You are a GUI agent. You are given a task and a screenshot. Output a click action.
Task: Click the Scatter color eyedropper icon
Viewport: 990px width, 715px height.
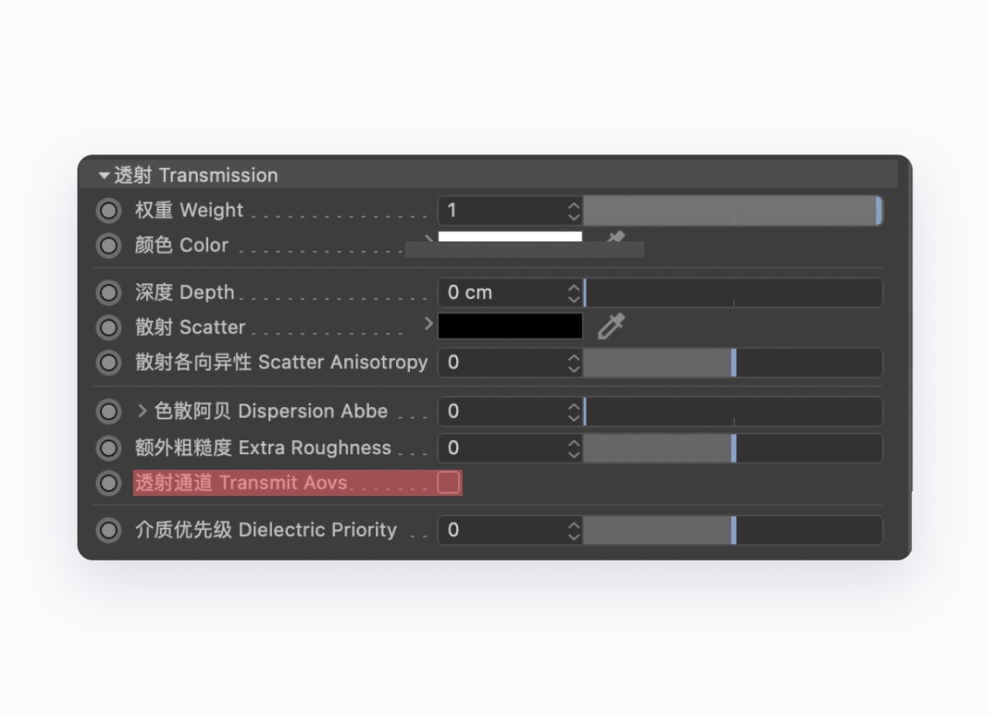click(610, 327)
